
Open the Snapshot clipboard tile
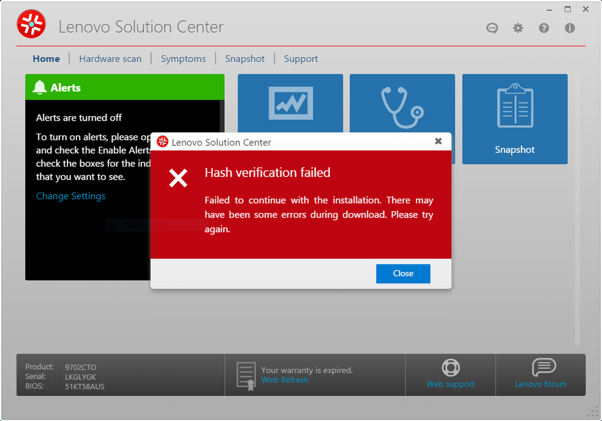(515, 119)
